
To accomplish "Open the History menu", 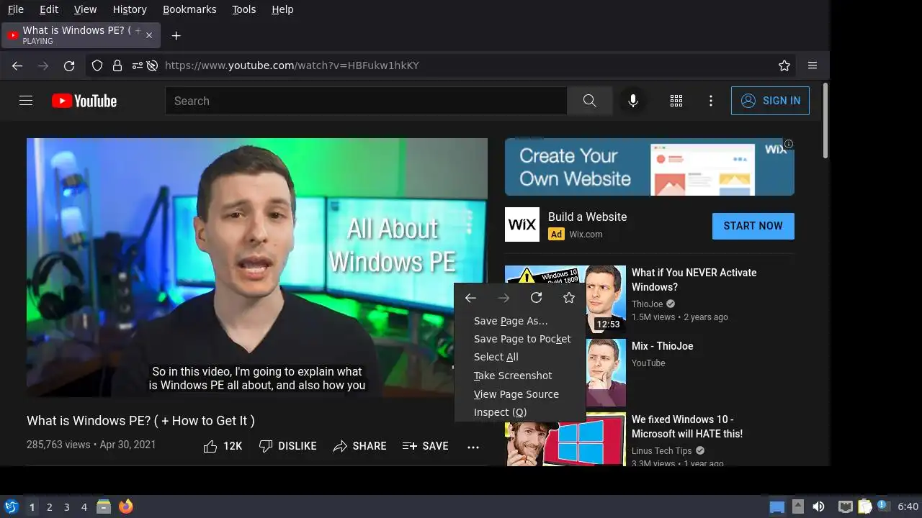I will [x=130, y=9].
